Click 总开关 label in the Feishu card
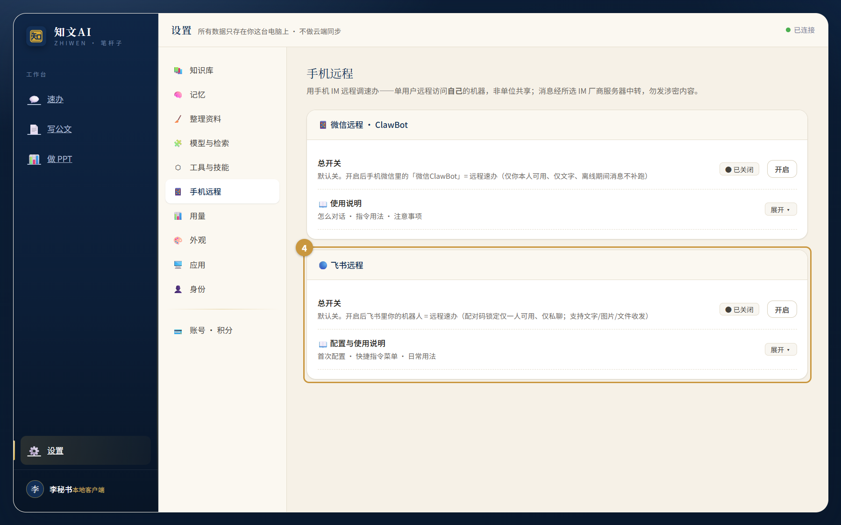 click(329, 303)
